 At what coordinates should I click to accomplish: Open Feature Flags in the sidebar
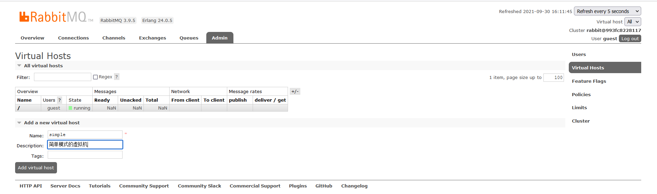589,81
